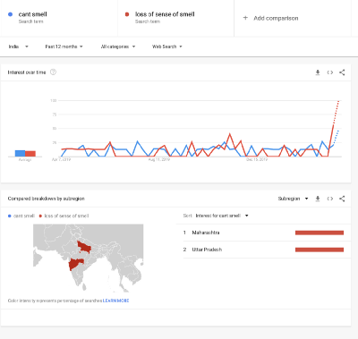The image size is (358, 339).
Task: Share the Interest over time chart
Action: [x=342, y=72]
